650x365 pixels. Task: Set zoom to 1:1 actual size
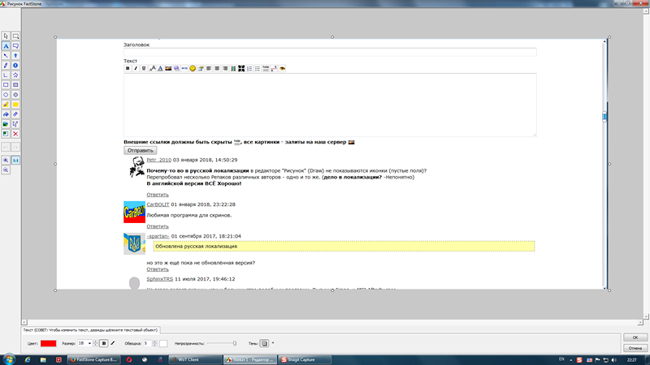click(x=15, y=161)
